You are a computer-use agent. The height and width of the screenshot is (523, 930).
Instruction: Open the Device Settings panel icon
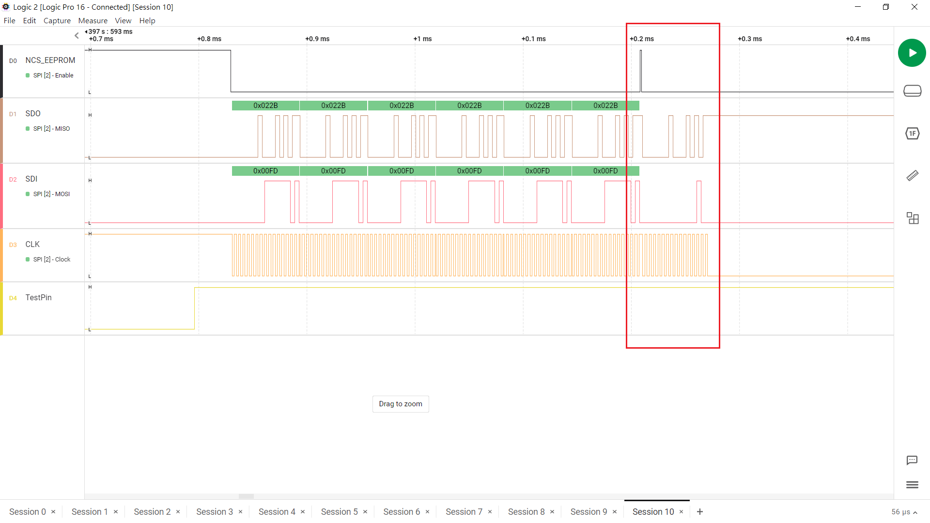click(x=912, y=91)
